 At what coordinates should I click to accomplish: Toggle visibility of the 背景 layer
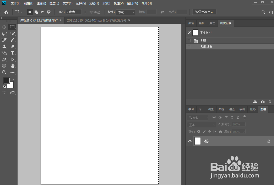[x=190, y=141]
